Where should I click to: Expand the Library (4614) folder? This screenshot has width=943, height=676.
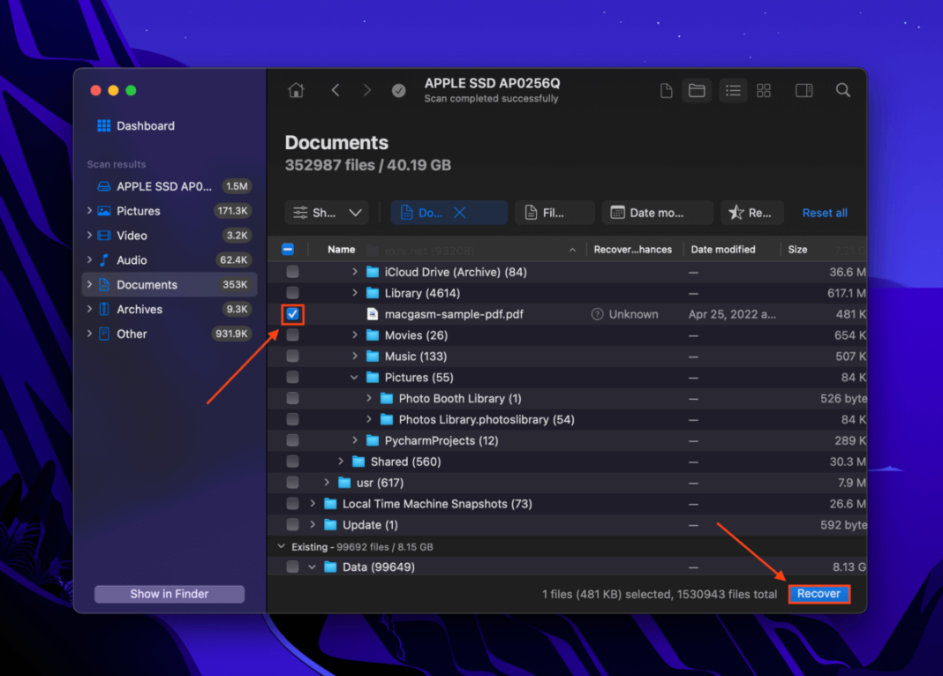coord(355,292)
